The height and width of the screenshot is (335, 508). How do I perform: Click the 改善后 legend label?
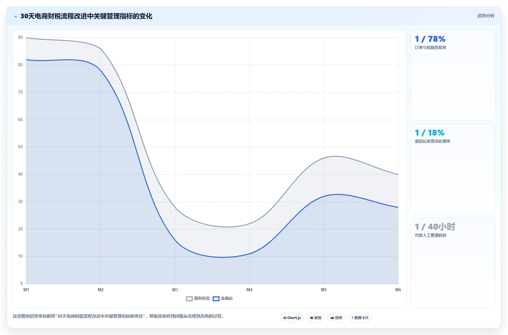227,298
